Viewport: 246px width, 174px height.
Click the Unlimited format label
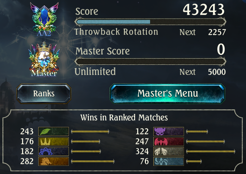point(95,72)
